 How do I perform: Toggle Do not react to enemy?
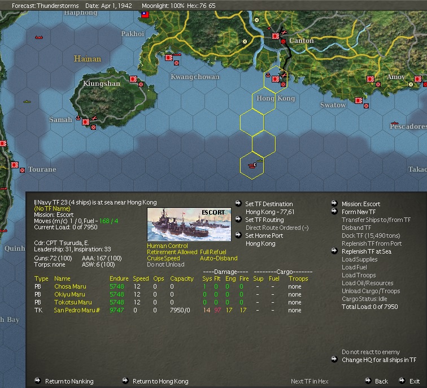[371, 352]
